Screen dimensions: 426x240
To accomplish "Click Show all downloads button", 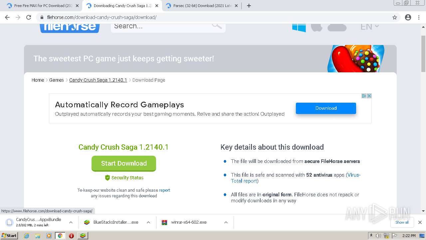I will tap(402, 222).
